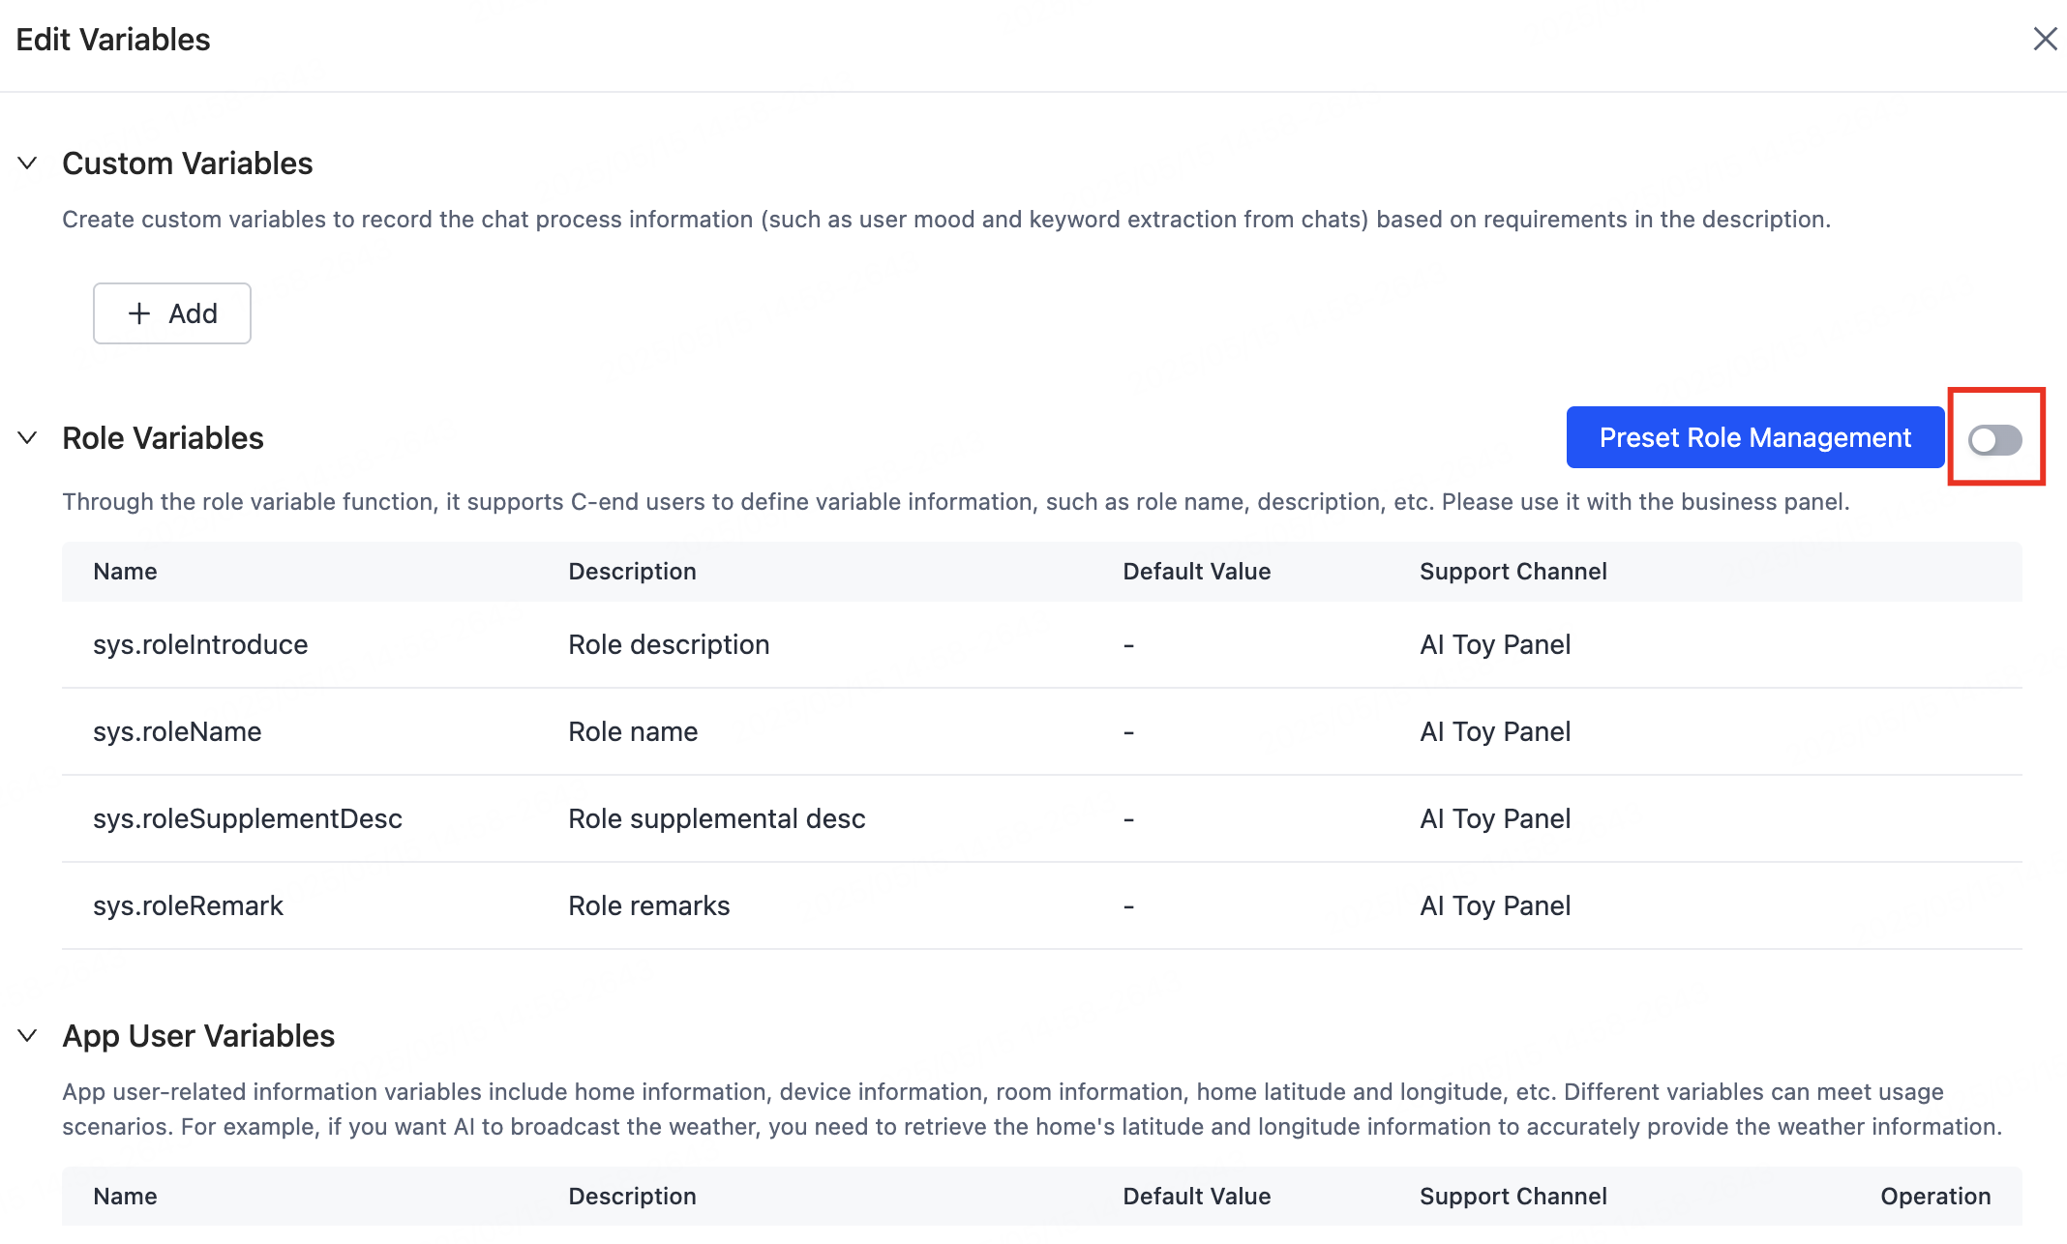Viewport: 2067px width, 1244px height.
Task: Open Preset Role Management
Action: click(x=1754, y=438)
